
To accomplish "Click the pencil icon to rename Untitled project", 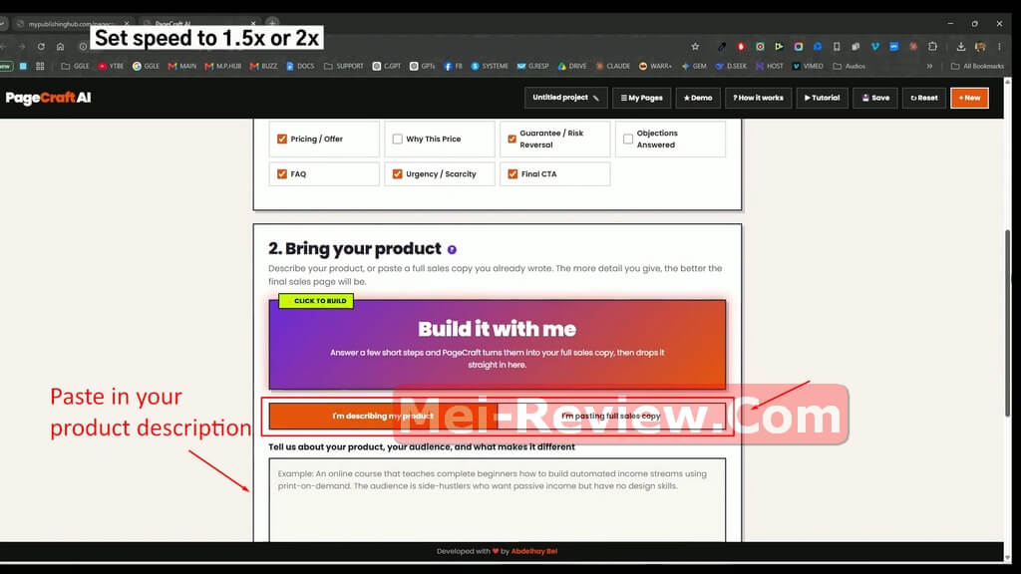I will pyautogui.click(x=596, y=98).
